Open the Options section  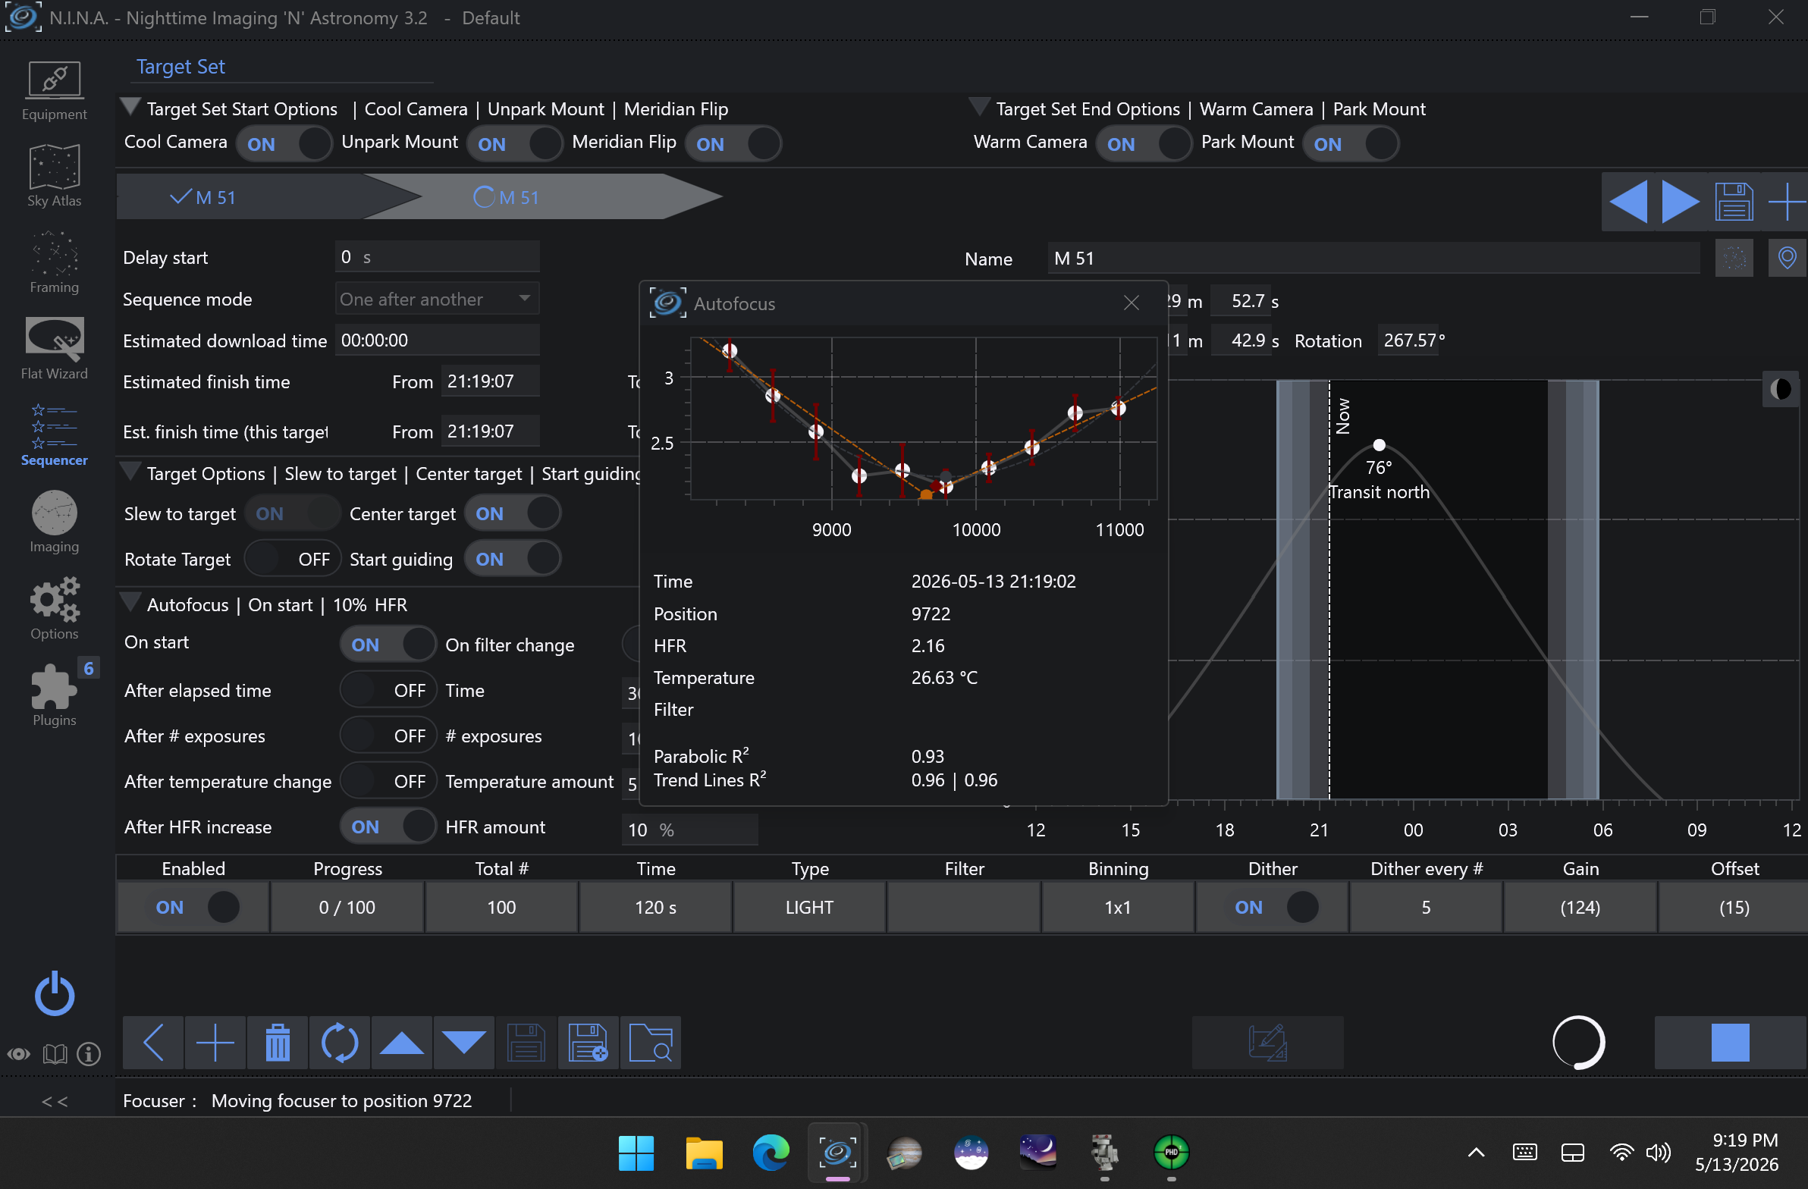click(54, 609)
